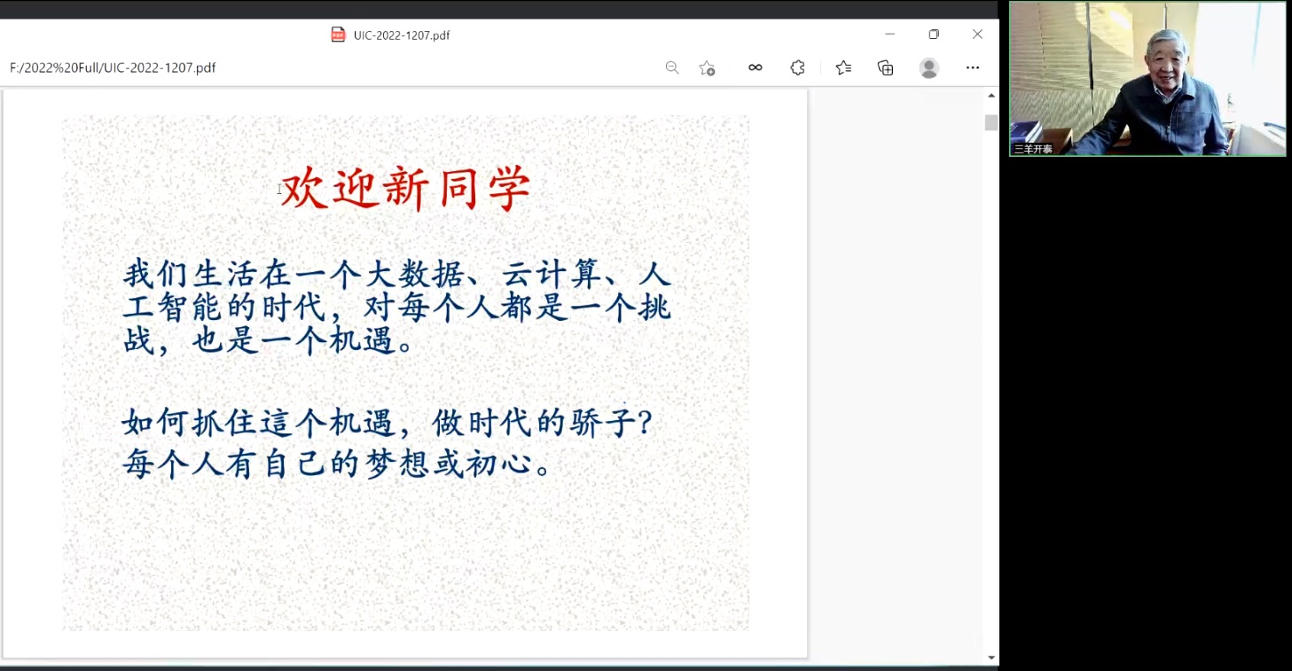1292x671 pixels.
Task: Click the profile avatar icon
Action: point(929,68)
